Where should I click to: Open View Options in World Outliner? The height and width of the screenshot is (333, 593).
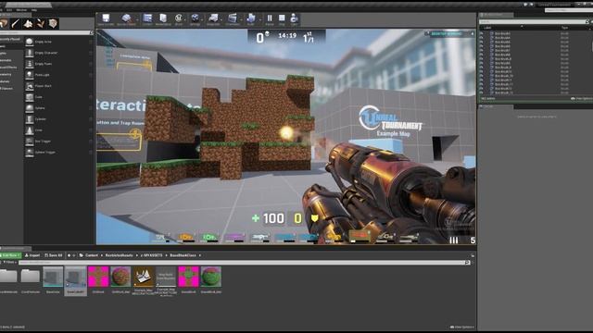pos(581,99)
